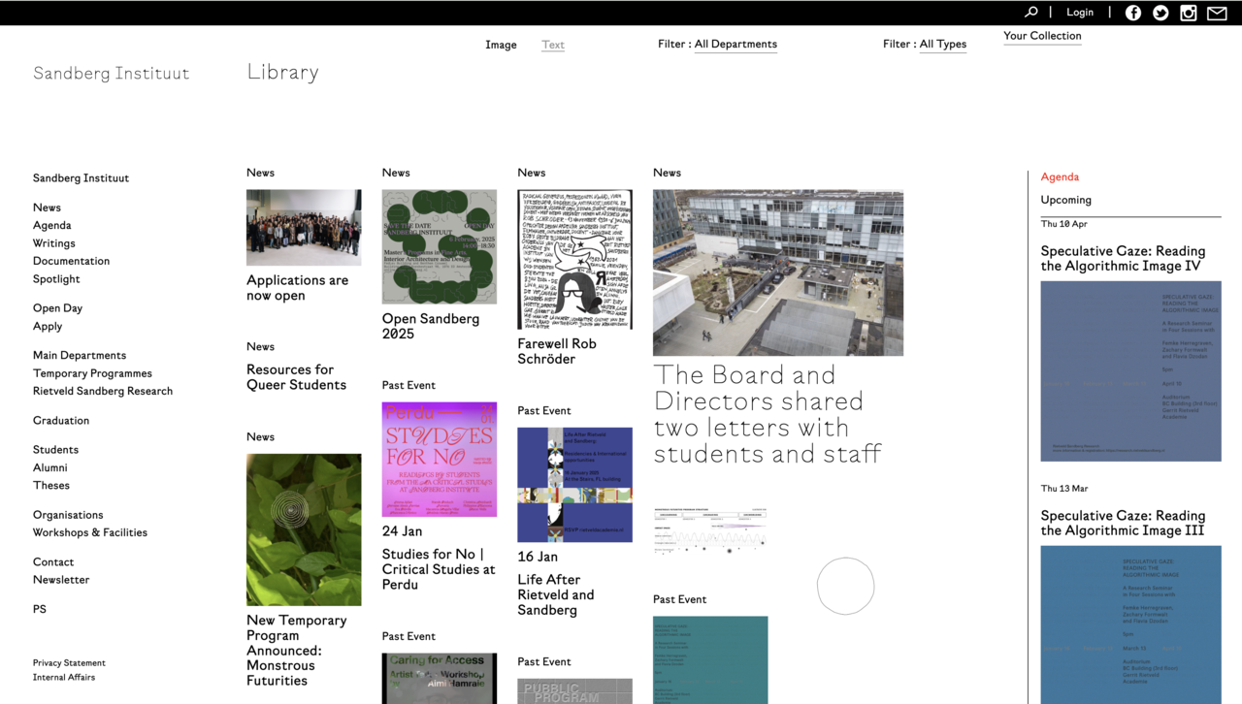Select Apply in the sidebar
This screenshot has width=1242, height=704.
click(48, 327)
